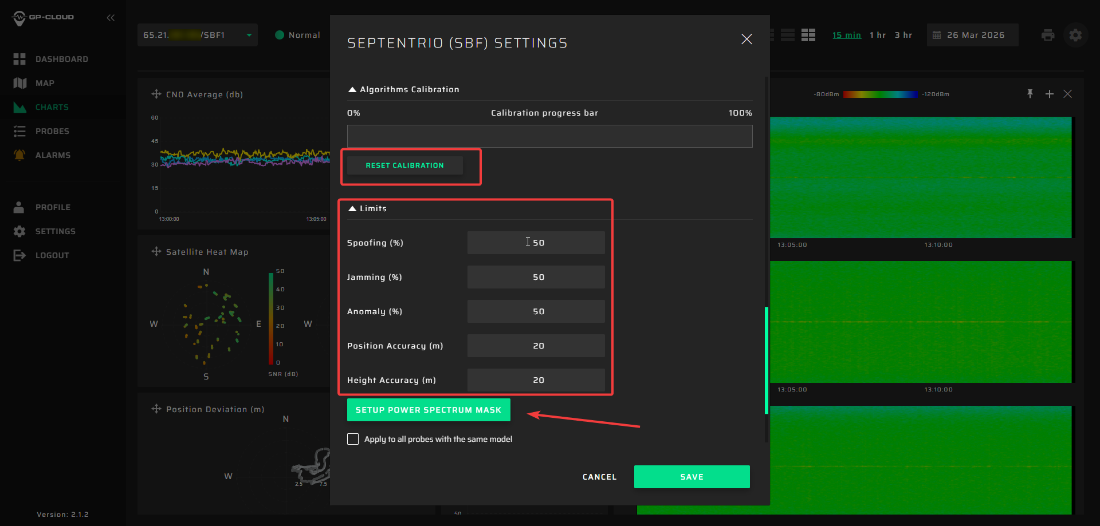Select the 3 hr time range
Screen dimensions: 1100x526
tap(903, 35)
